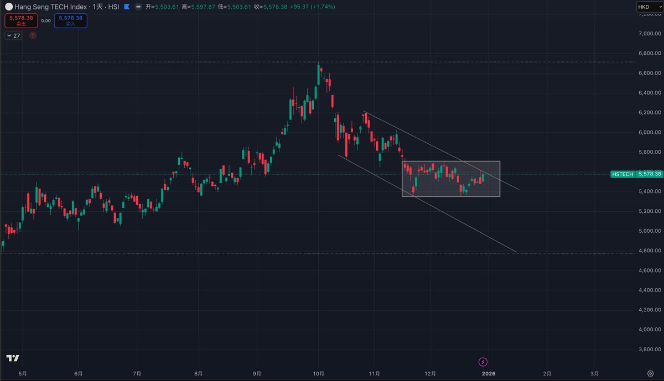The width and height of the screenshot is (664, 381).
Task: Click the HSTECH price label on the axis
Action: [622, 174]
